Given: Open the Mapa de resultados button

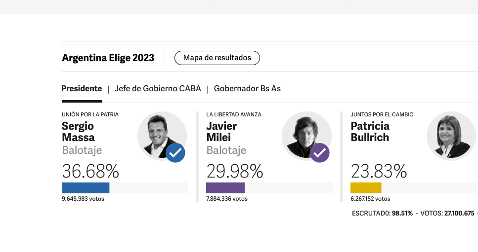Looking at the screenshot, I should point(217,58).
